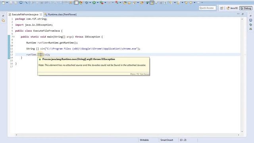
Task: Click the Debug bug launch icon
Action: (87, 3)
